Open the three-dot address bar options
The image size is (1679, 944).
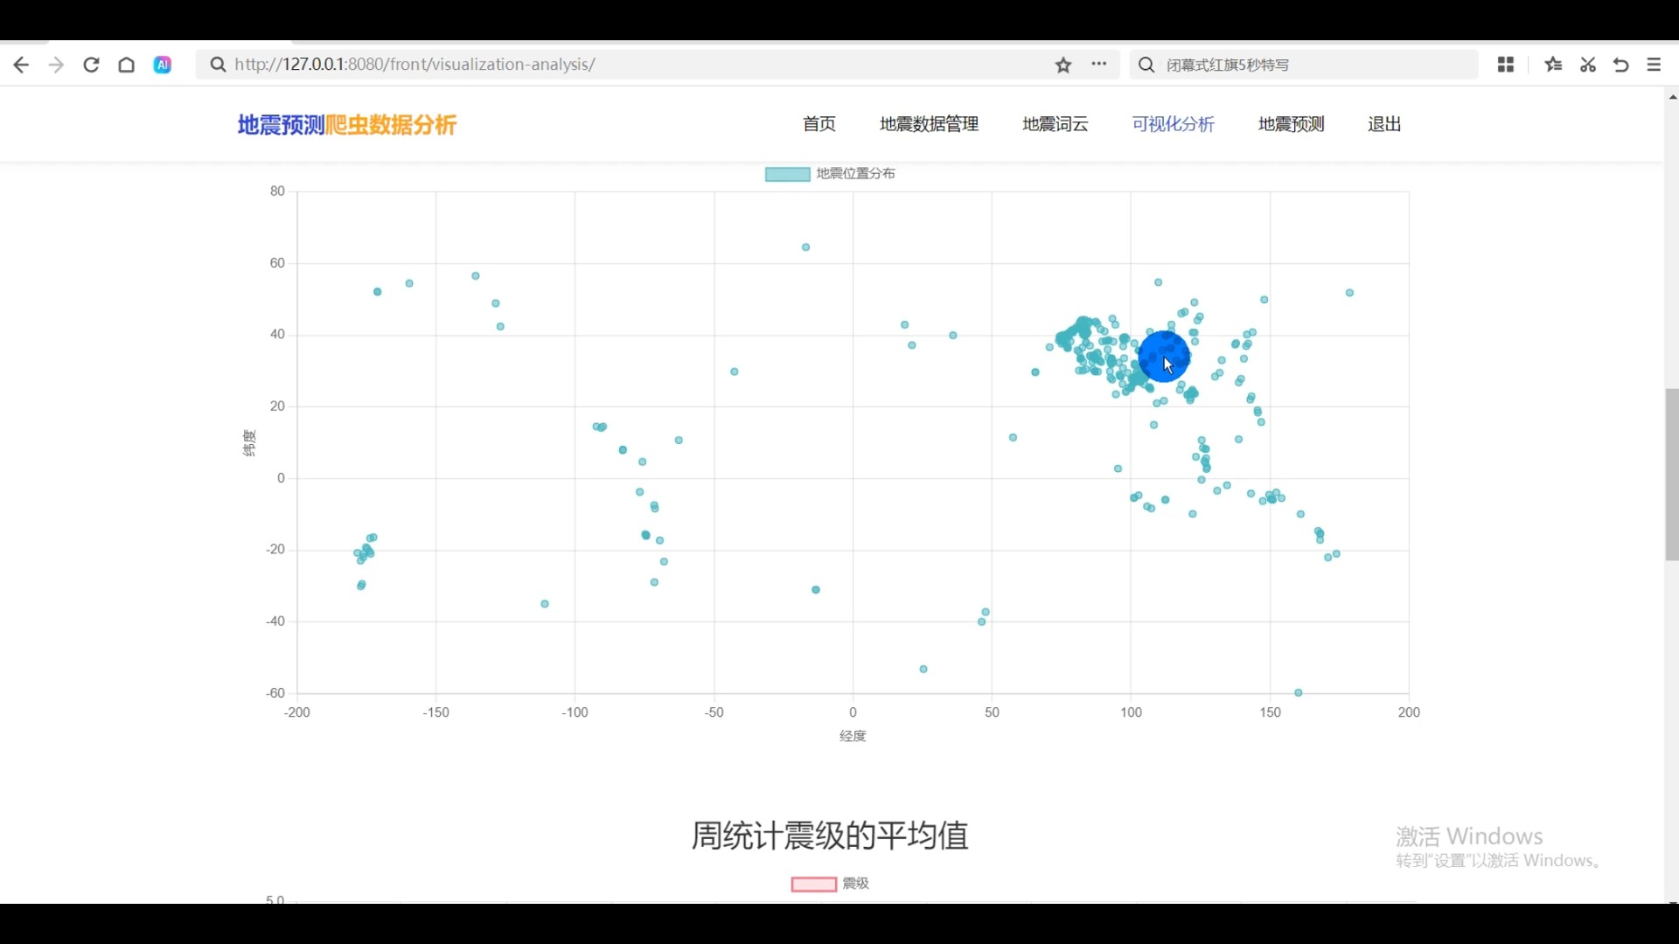[1099, 64]
